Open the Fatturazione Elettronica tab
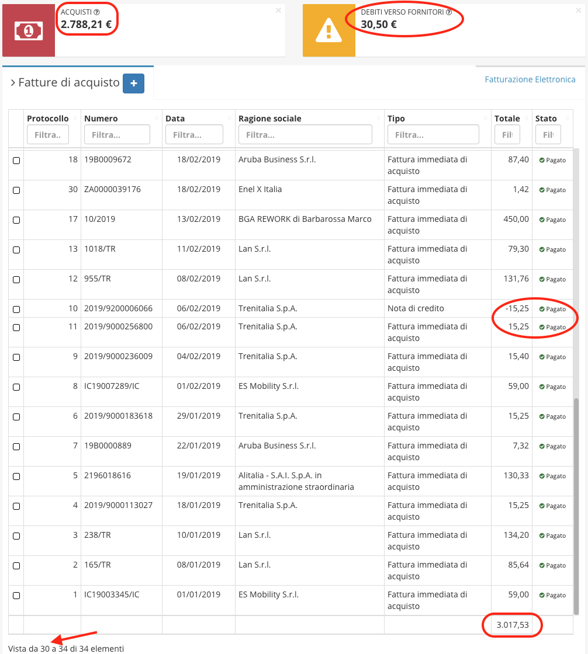Screen dimensions: 588x654 tap(530, 79)
